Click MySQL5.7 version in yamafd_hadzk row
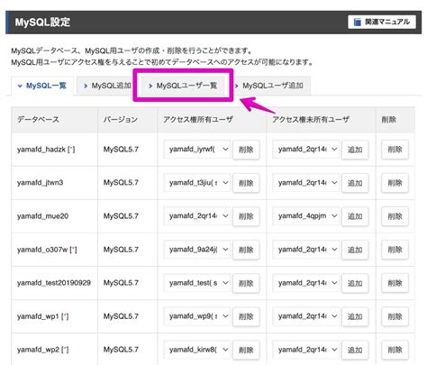This screenshot has width=427, height=365. [x=121, y=150]
